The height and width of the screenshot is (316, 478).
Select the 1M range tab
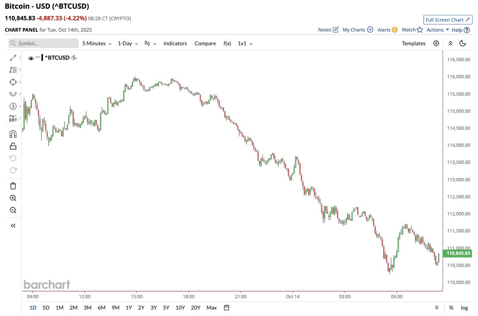pos(59,308)
